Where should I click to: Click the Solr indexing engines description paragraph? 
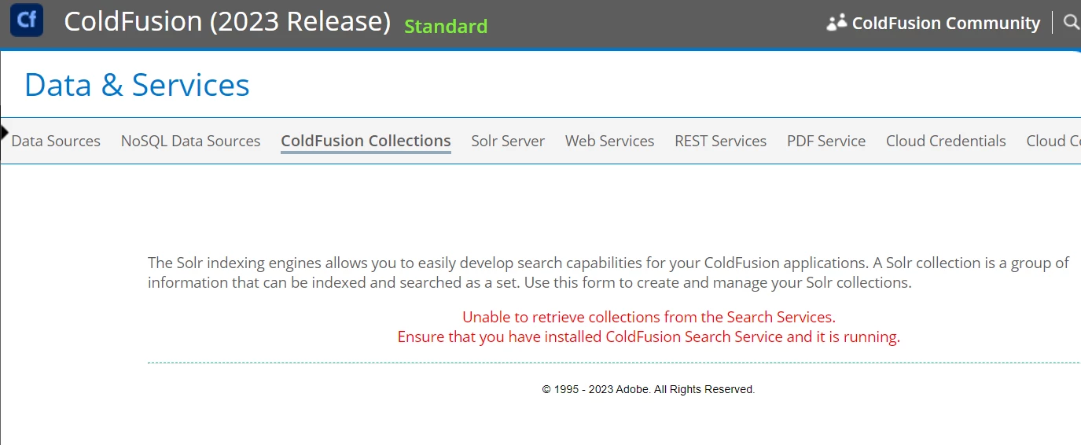tap(609, 273)
